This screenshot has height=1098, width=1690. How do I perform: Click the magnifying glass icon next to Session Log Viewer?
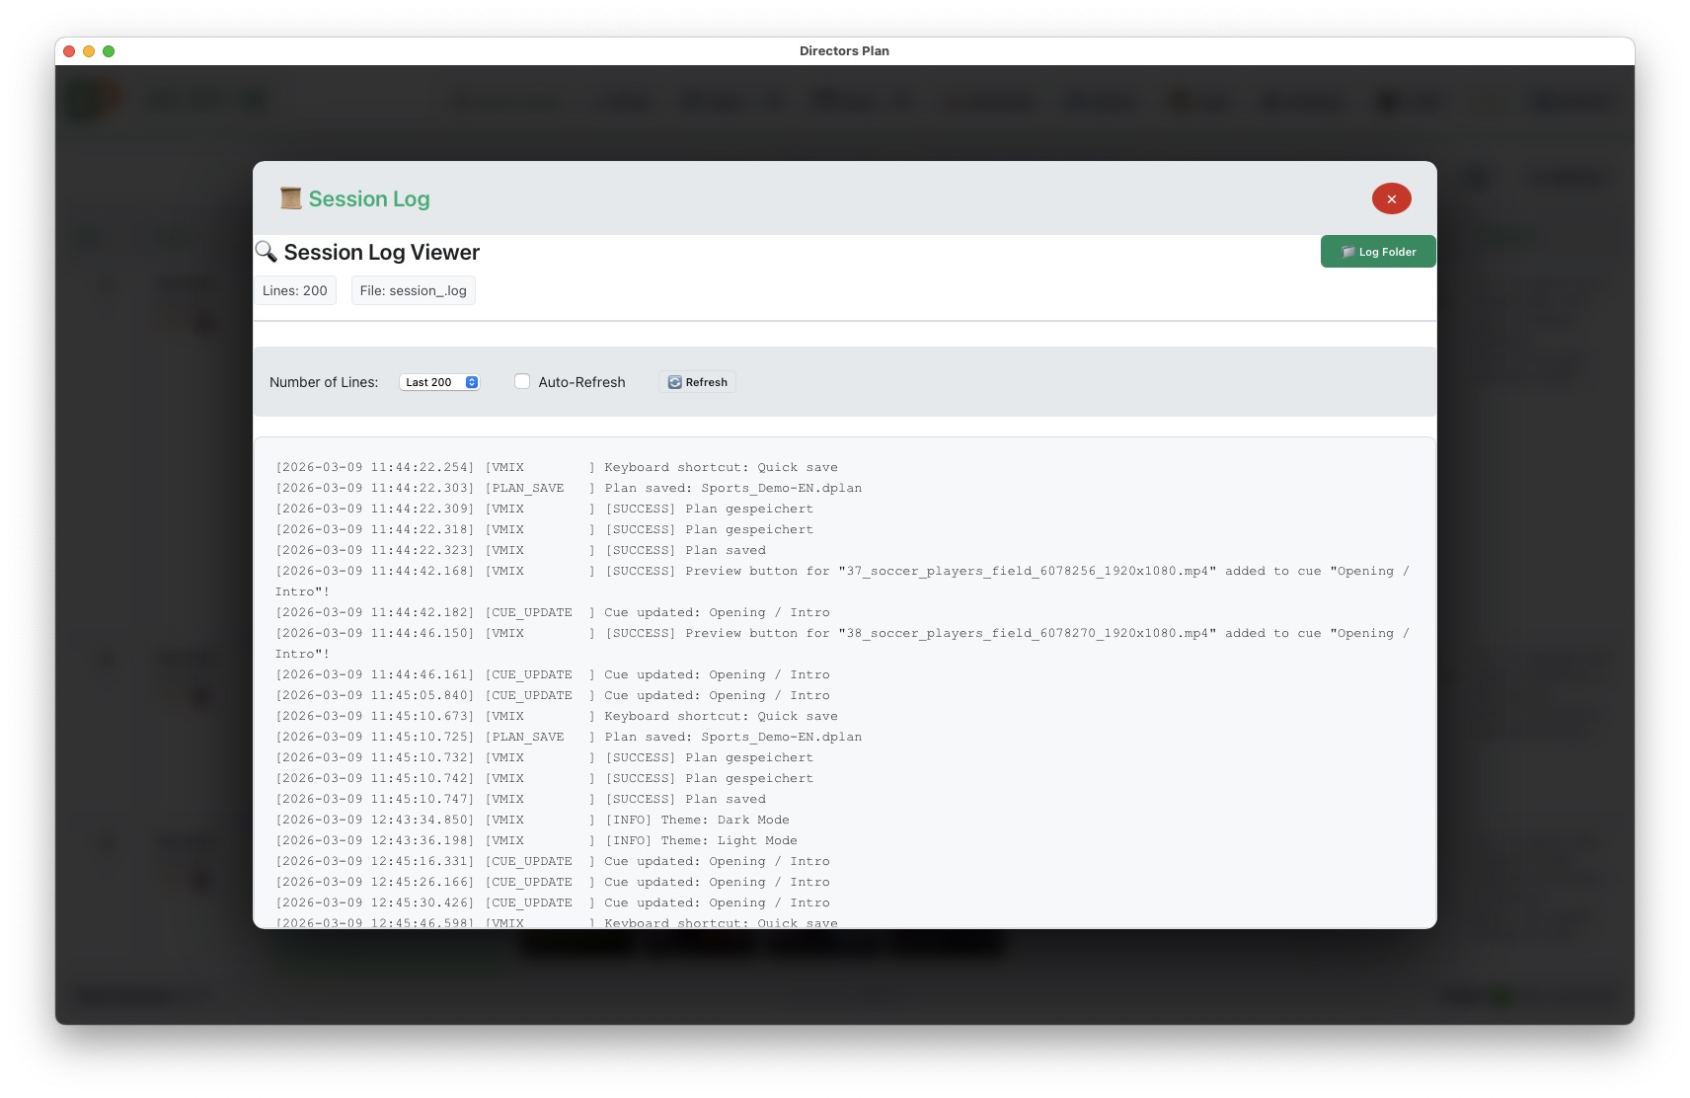pyautogui.click(x=266, y=252)
